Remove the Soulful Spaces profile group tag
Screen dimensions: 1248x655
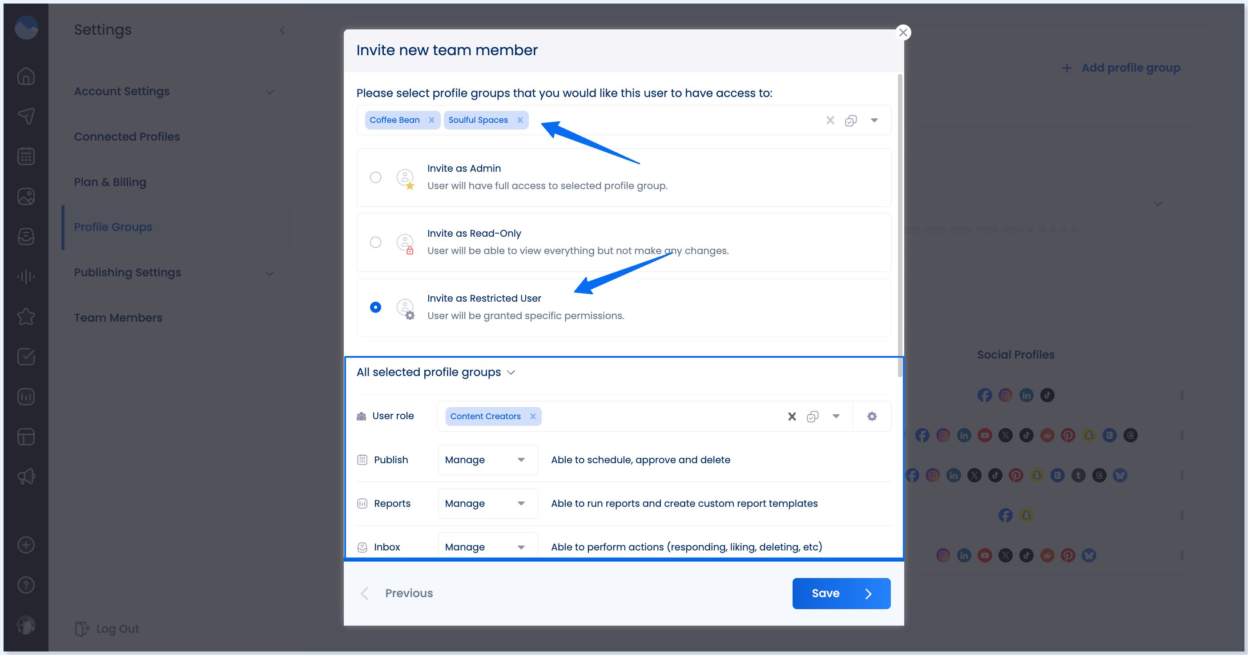click(520, 120)
